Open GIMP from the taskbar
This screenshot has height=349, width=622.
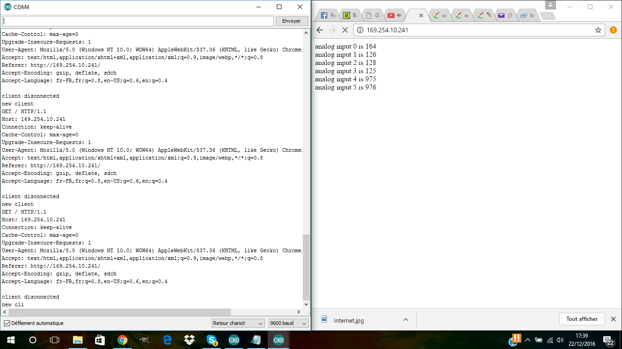144,339
